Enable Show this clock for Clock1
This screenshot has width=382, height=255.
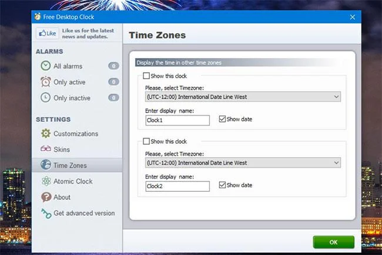[146, 76]
